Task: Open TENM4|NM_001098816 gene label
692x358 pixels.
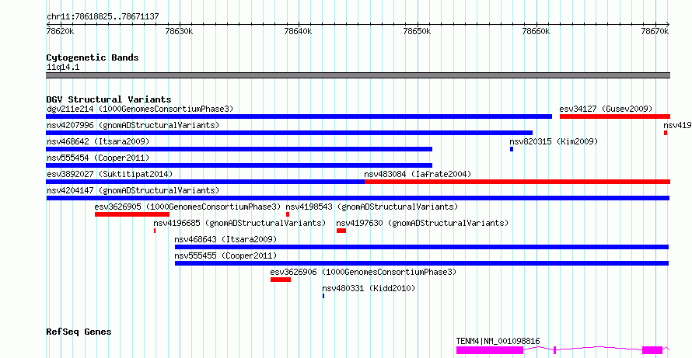Action: pos(498,341)
